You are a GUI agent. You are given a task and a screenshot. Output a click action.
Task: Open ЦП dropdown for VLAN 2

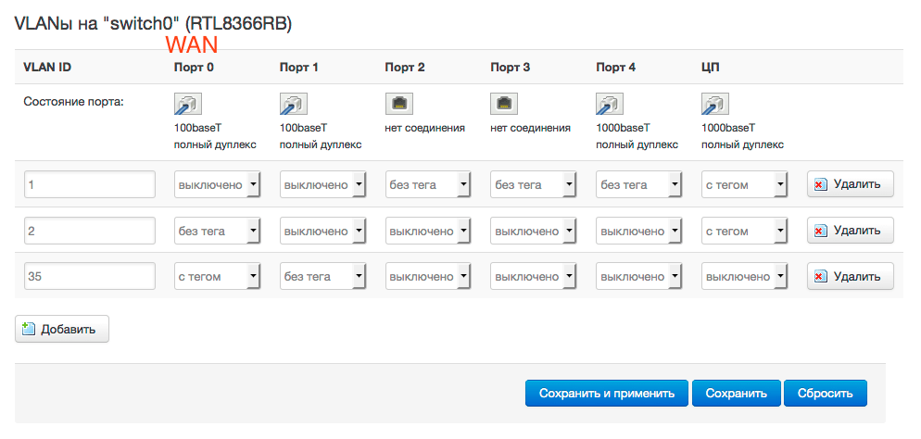745,231
